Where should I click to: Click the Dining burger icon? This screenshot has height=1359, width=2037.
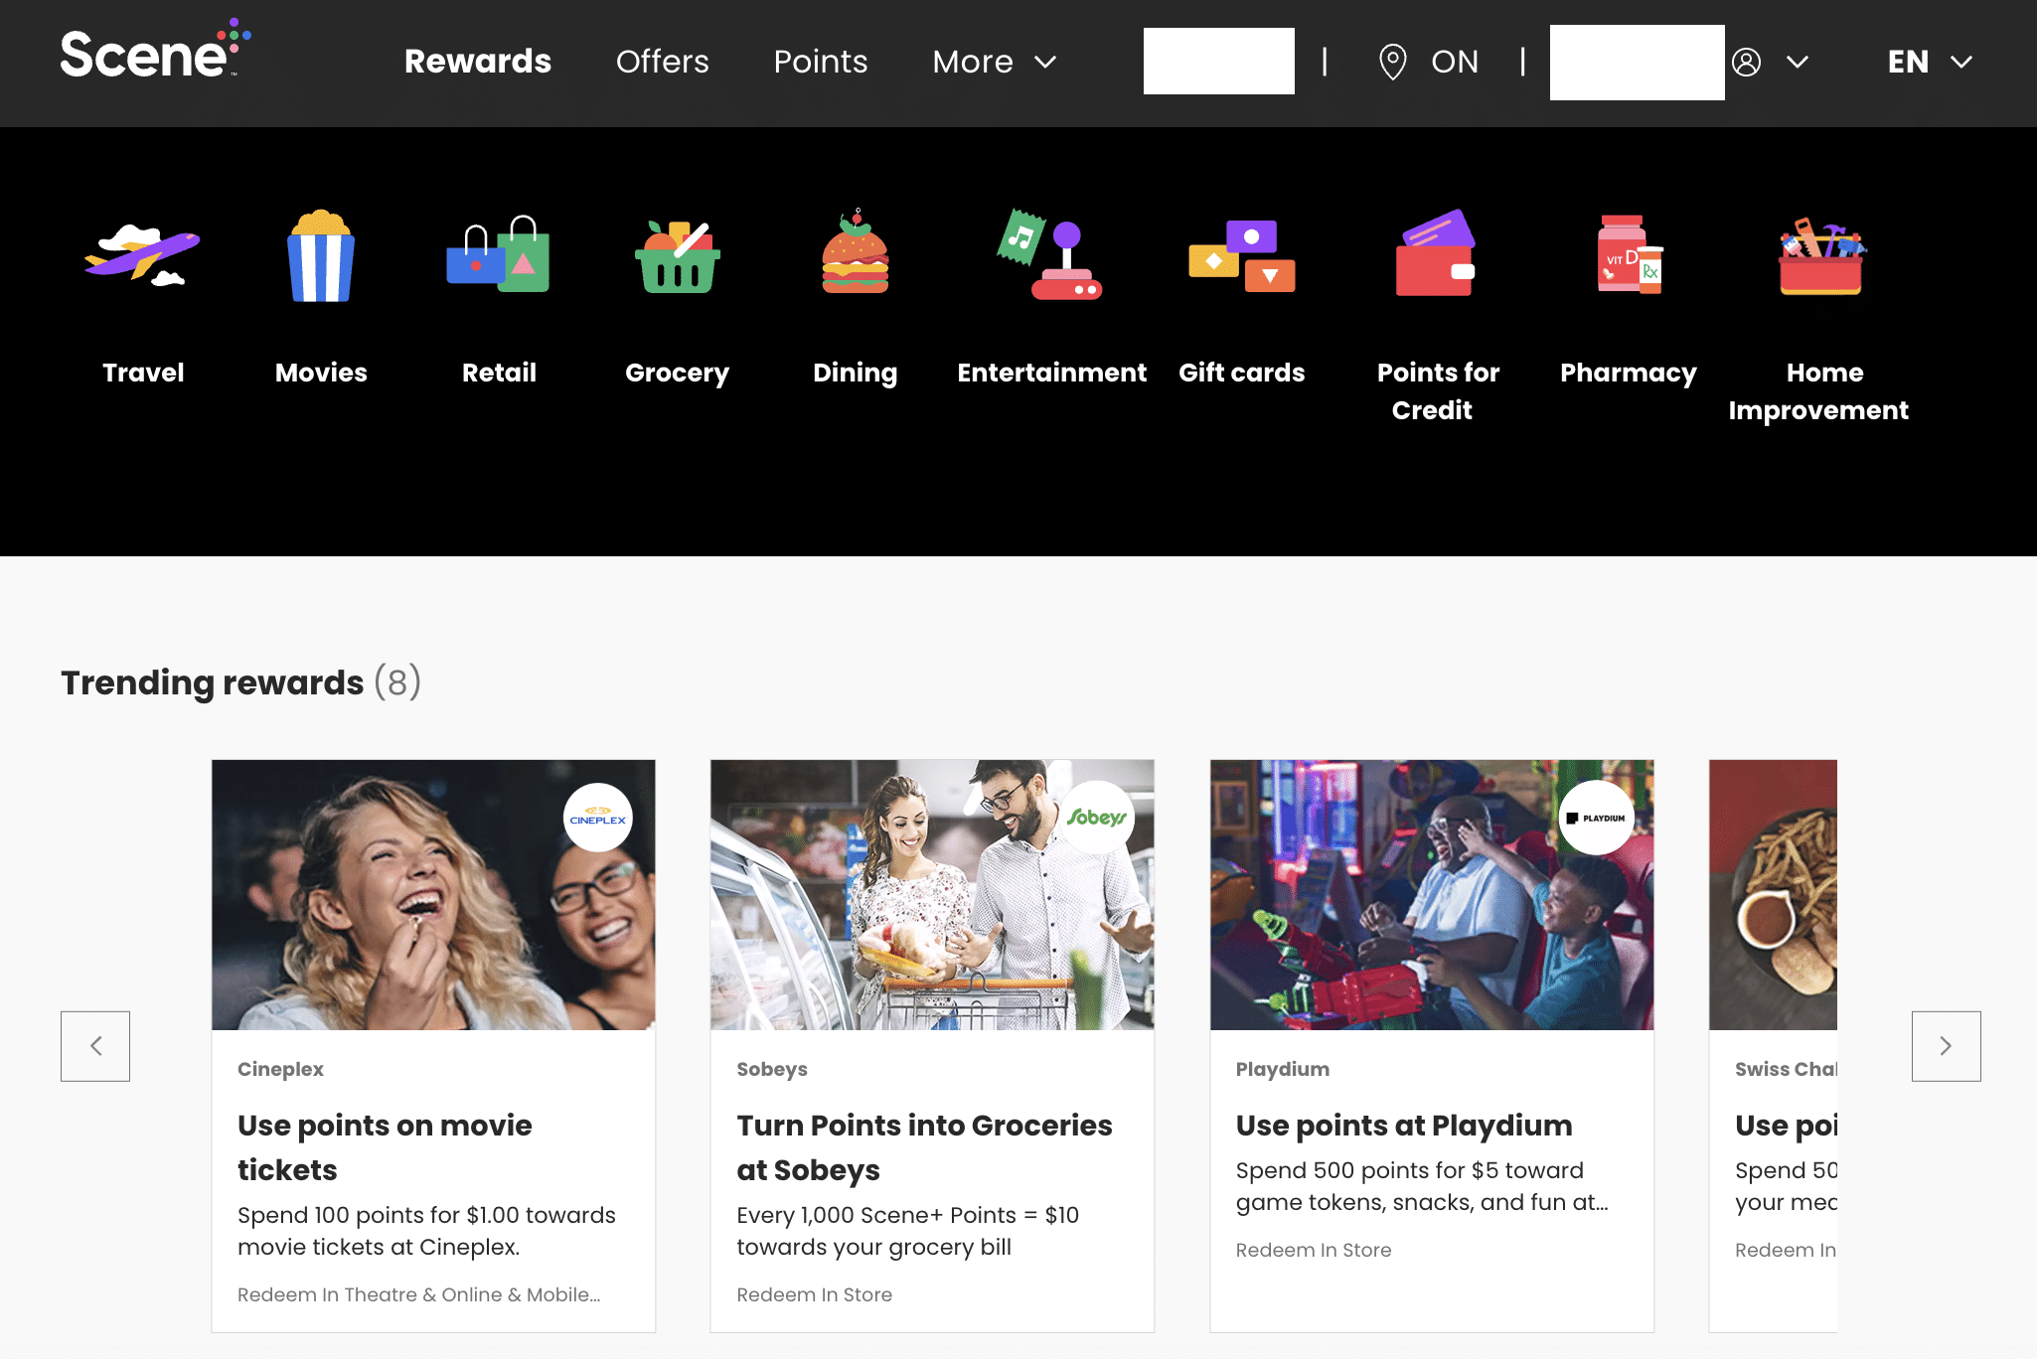855,255
